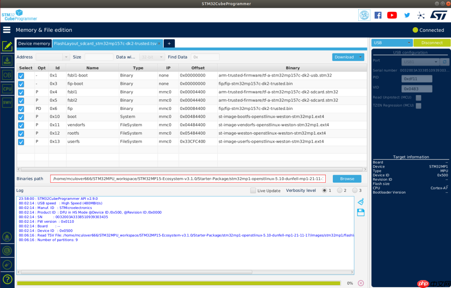Open the OB option bytes panel

7,75
